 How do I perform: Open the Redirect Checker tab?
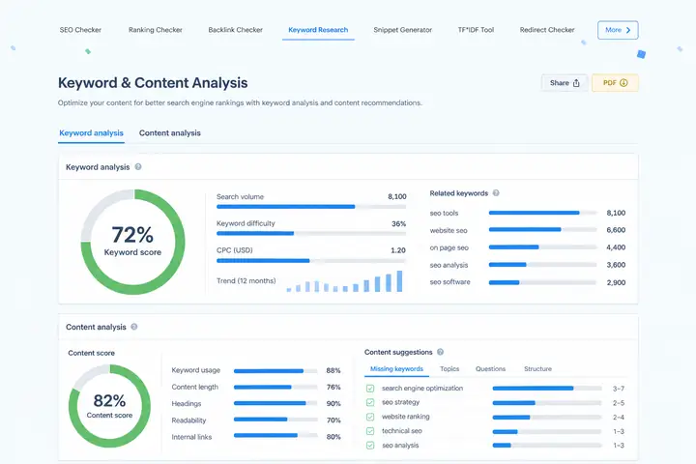[x=547, y=30]
